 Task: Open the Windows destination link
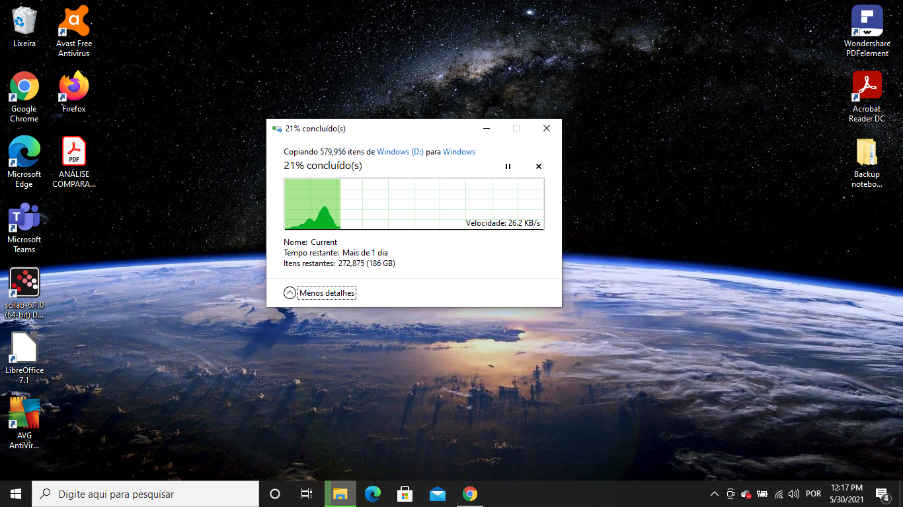tap(459, 152)
